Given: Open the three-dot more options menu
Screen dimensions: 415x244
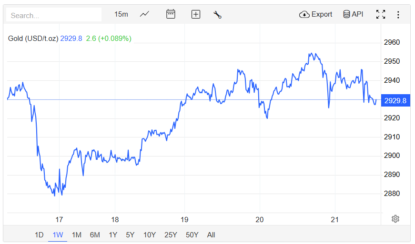Looking at the screenshot, I should (398, 14).
